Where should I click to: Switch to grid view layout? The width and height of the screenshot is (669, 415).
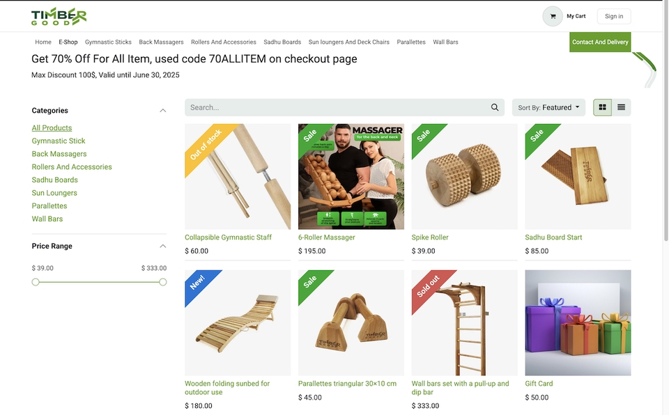coord(602,107)
